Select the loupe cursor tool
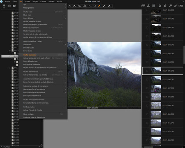185x148 pixels. click(x=74, y=6)
